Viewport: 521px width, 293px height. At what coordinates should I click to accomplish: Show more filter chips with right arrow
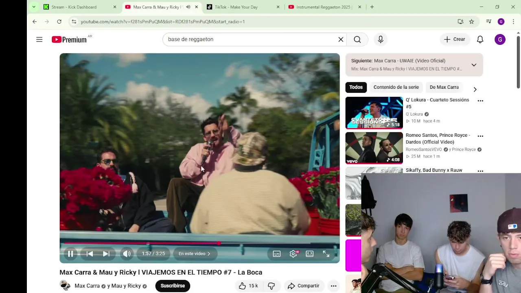tap(475, 89)
